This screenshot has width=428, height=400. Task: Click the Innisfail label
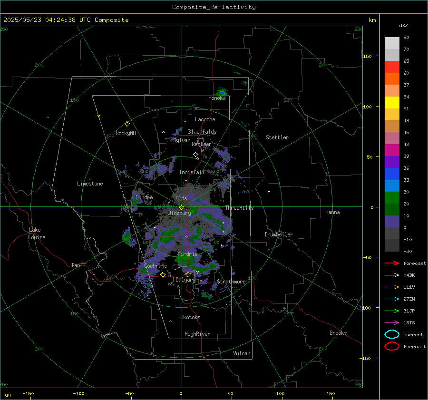(x=192, y=172)
